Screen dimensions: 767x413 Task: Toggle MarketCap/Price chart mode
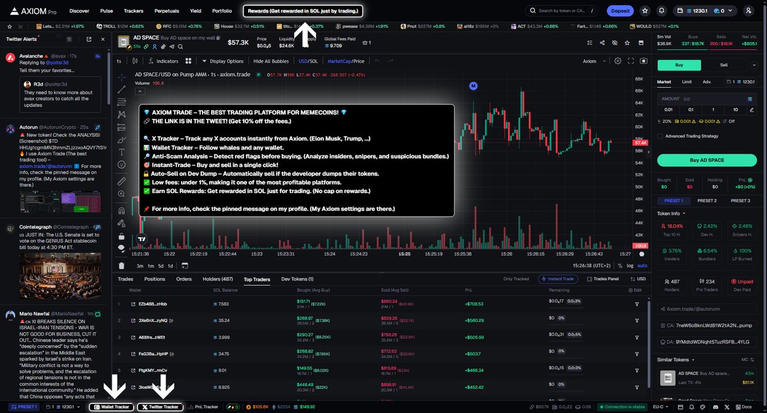pos(346,61)
